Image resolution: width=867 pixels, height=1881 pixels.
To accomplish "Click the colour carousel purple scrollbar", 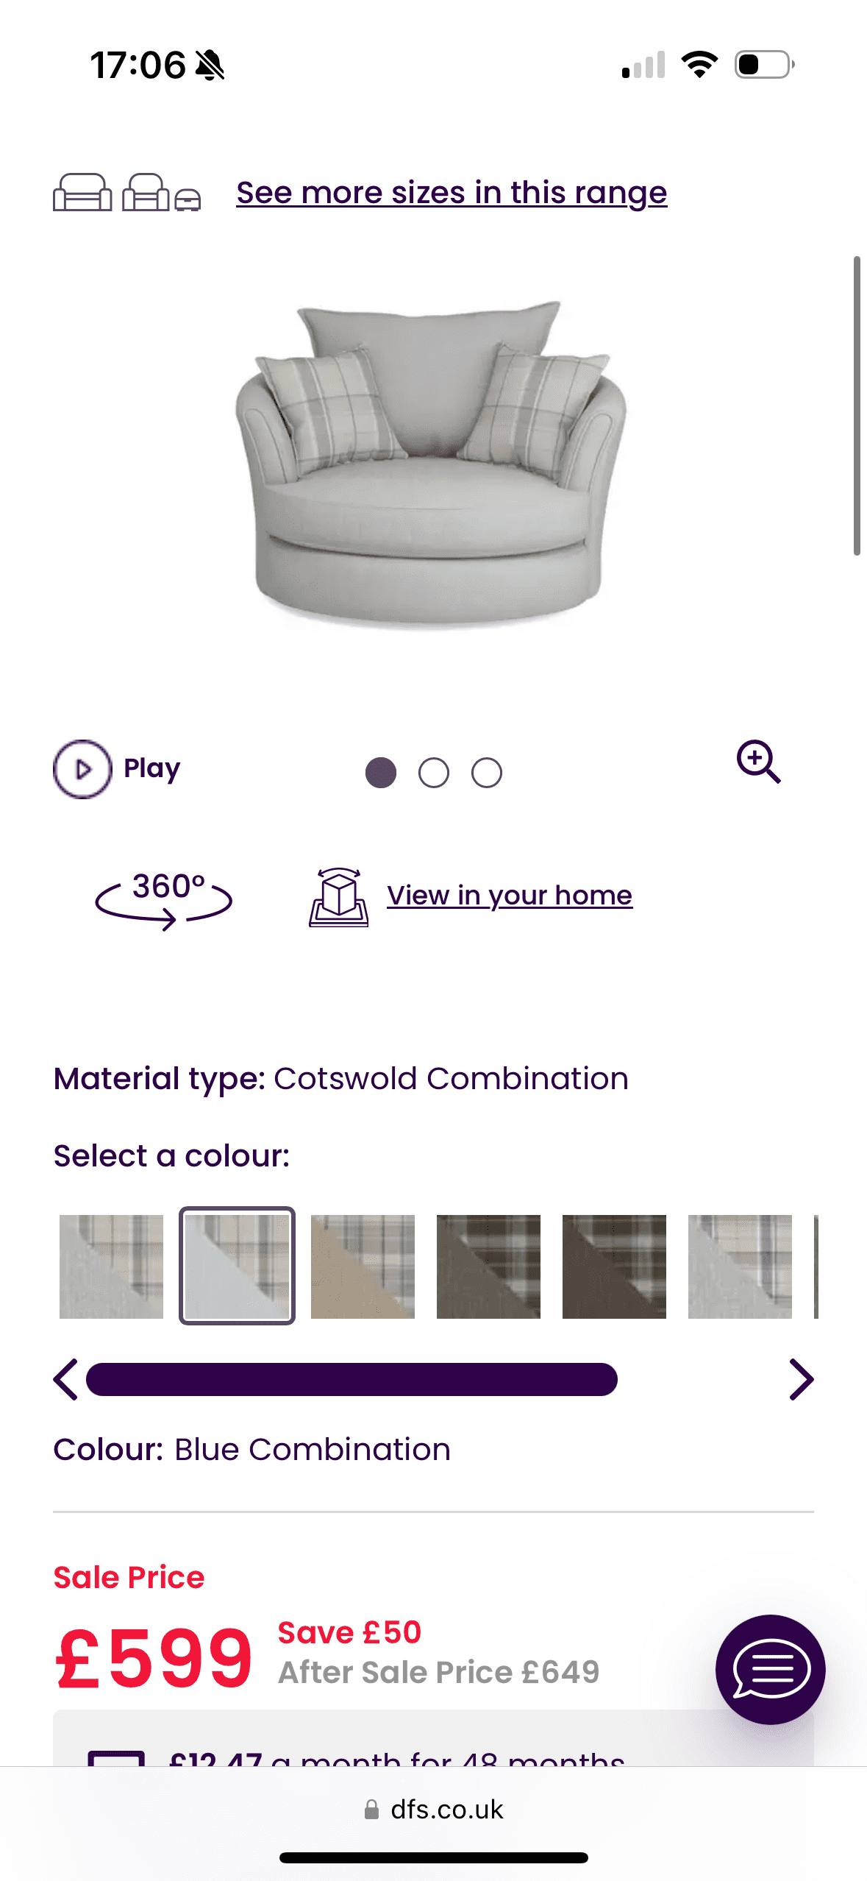I will pos(352,1379).
